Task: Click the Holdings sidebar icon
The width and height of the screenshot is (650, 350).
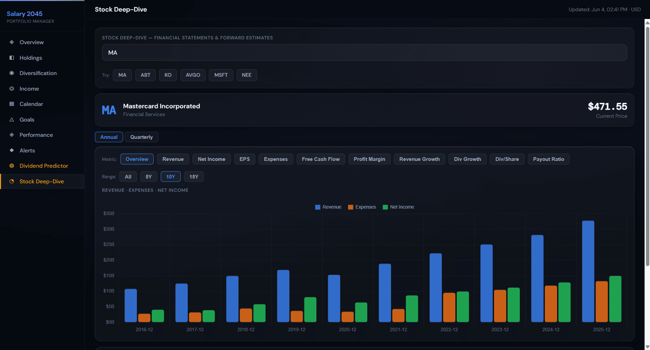Action: click(x=12, y=58)
